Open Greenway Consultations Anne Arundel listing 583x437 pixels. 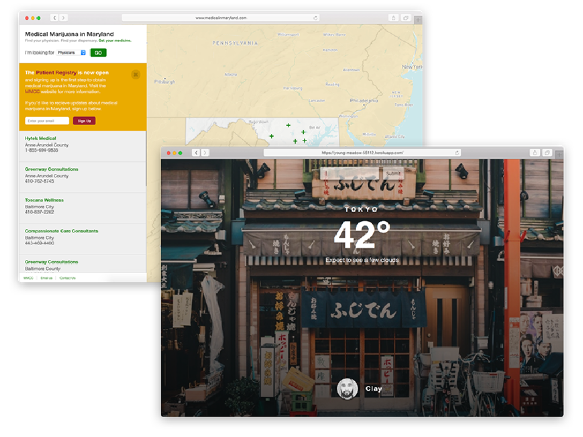51,169
